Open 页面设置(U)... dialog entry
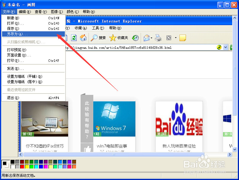The width and height of the screenshot is (239, 180). pyautogui.click(x=33, y=55)
